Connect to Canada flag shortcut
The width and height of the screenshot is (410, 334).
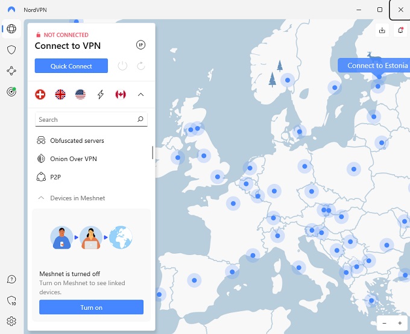[121, 95]
